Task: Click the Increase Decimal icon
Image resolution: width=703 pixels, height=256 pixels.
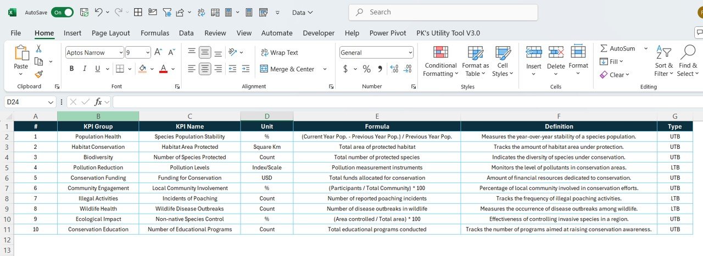Action: pos(394,69)
